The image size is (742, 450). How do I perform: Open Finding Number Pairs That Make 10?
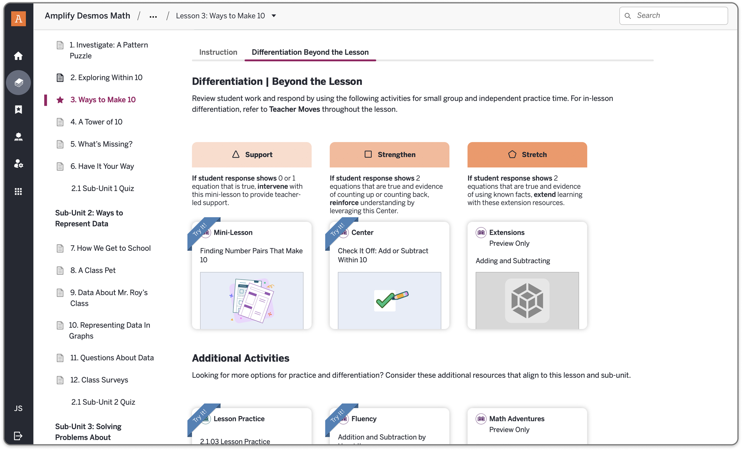[251, 255]
